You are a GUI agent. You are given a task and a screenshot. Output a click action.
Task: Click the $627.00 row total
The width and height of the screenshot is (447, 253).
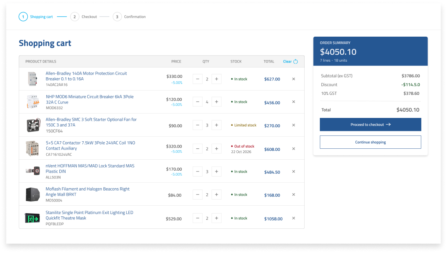tap(272, 79)
